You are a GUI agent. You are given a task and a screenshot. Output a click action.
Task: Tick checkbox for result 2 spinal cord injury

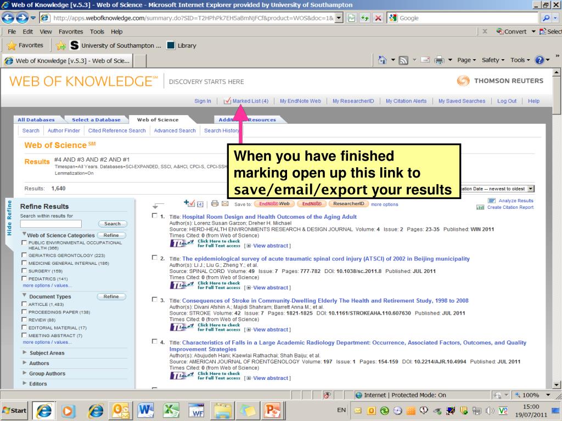coord(154,258)
